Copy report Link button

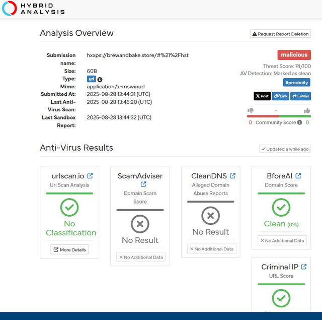coord(281,96)
